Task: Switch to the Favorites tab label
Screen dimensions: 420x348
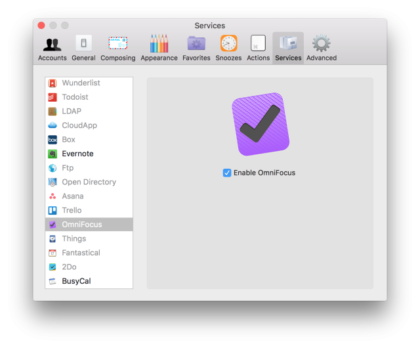Action: pyautogui.click(x=196, y=58)
